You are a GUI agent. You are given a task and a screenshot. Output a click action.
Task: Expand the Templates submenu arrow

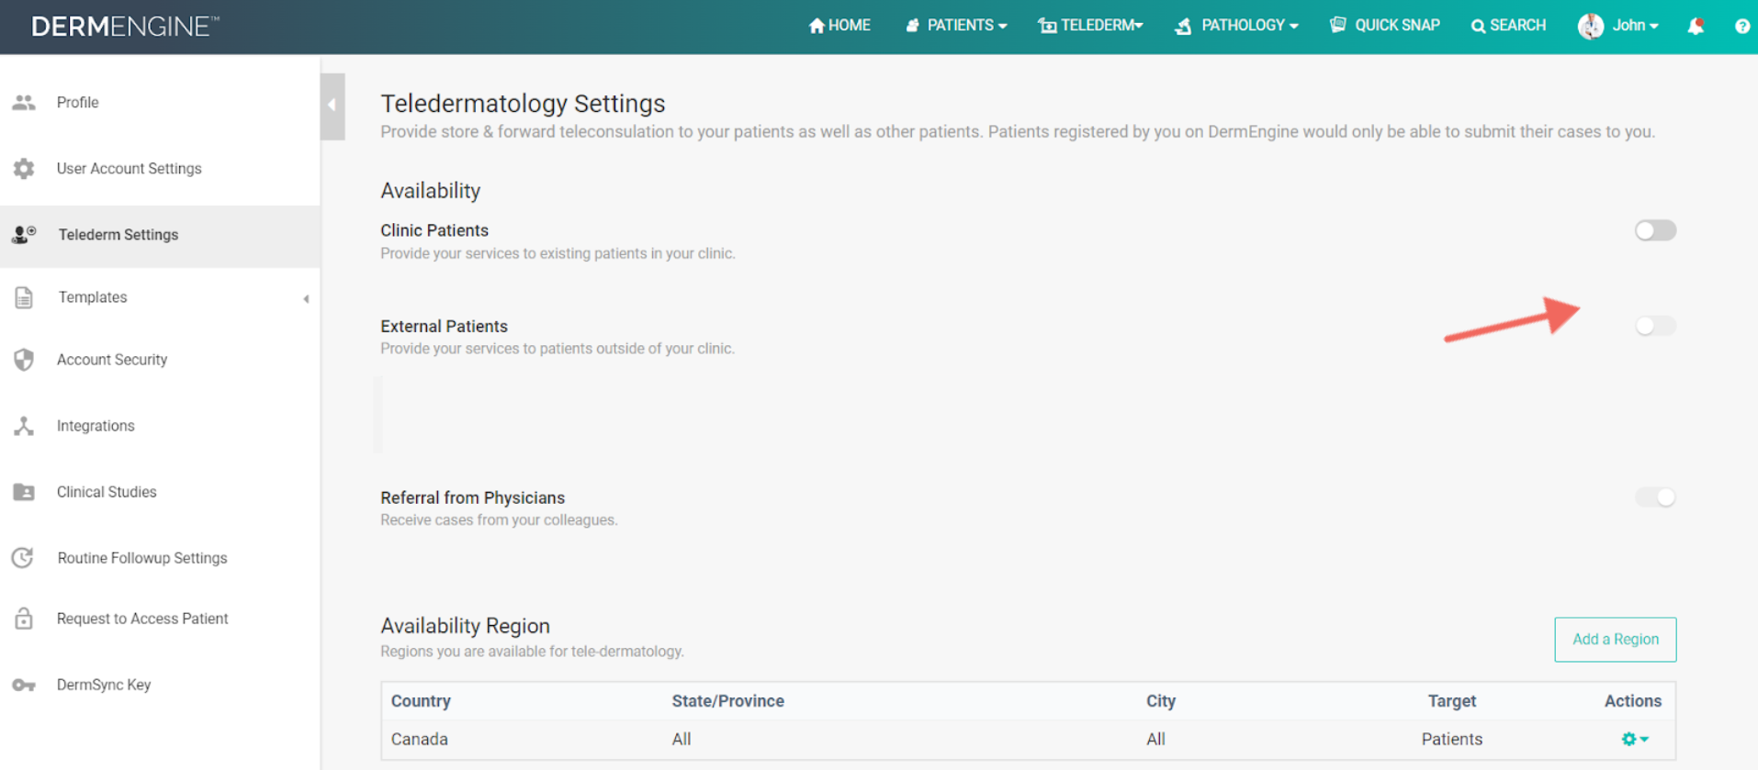[306, 298]
